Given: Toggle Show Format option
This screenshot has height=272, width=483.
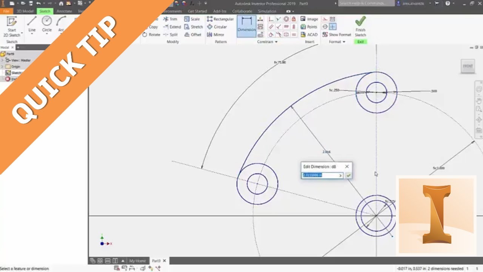Looking at the screenshot, I should [x=337, y=35].
